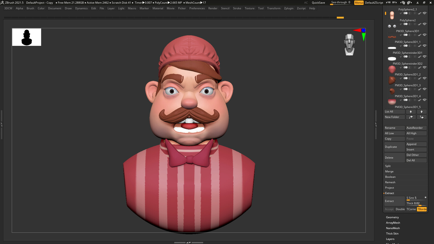Click the New Folder button
This screenshot has width=434, height=244.
pos(394,117)
